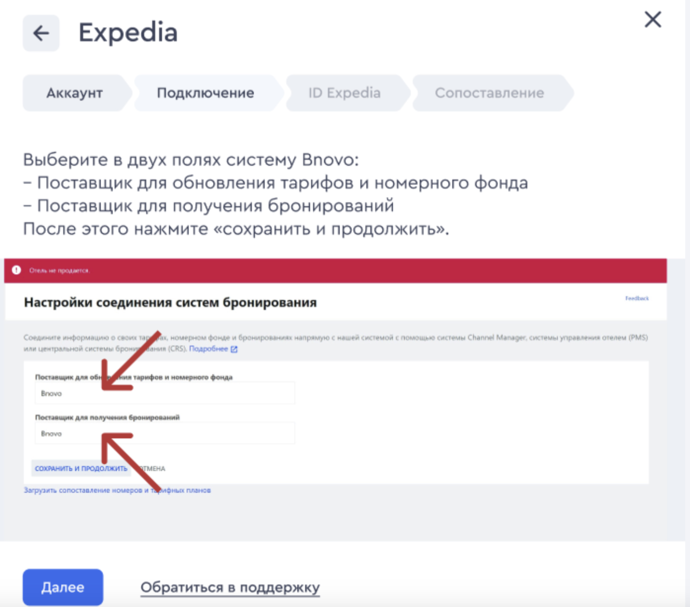Click 'Отель не продается' banner text

[59, 270]
